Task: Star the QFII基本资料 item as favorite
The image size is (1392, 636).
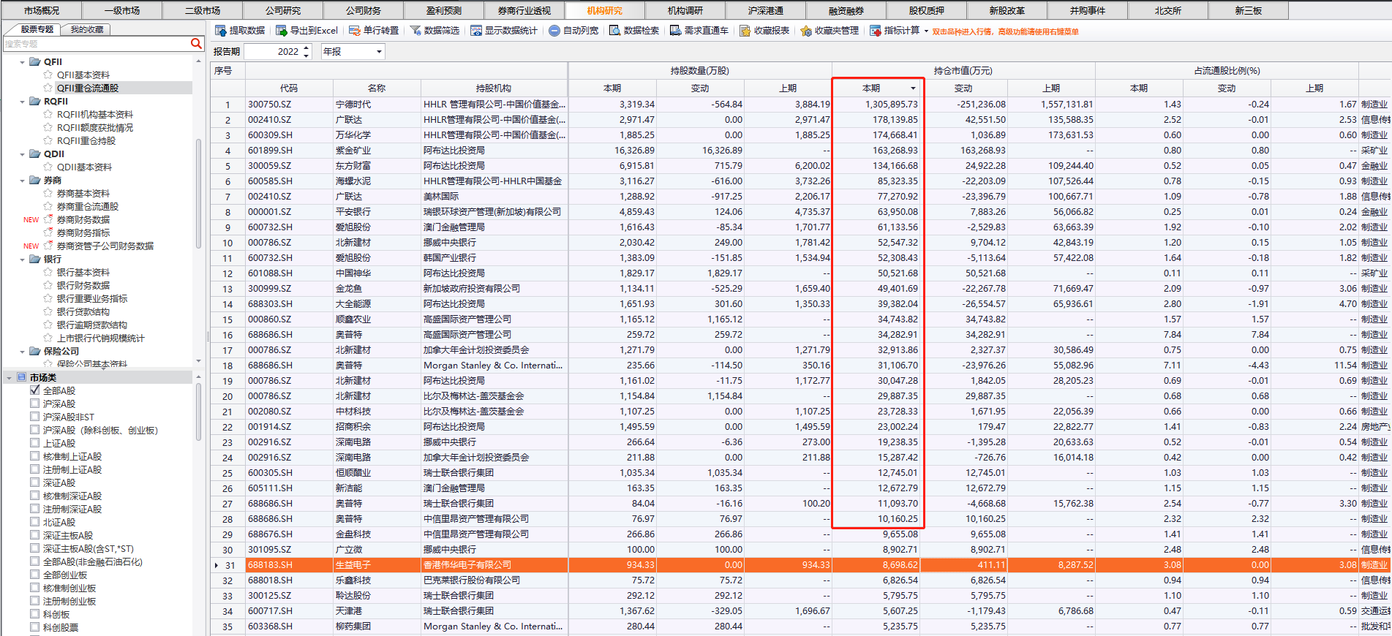Action: point(48,75)
